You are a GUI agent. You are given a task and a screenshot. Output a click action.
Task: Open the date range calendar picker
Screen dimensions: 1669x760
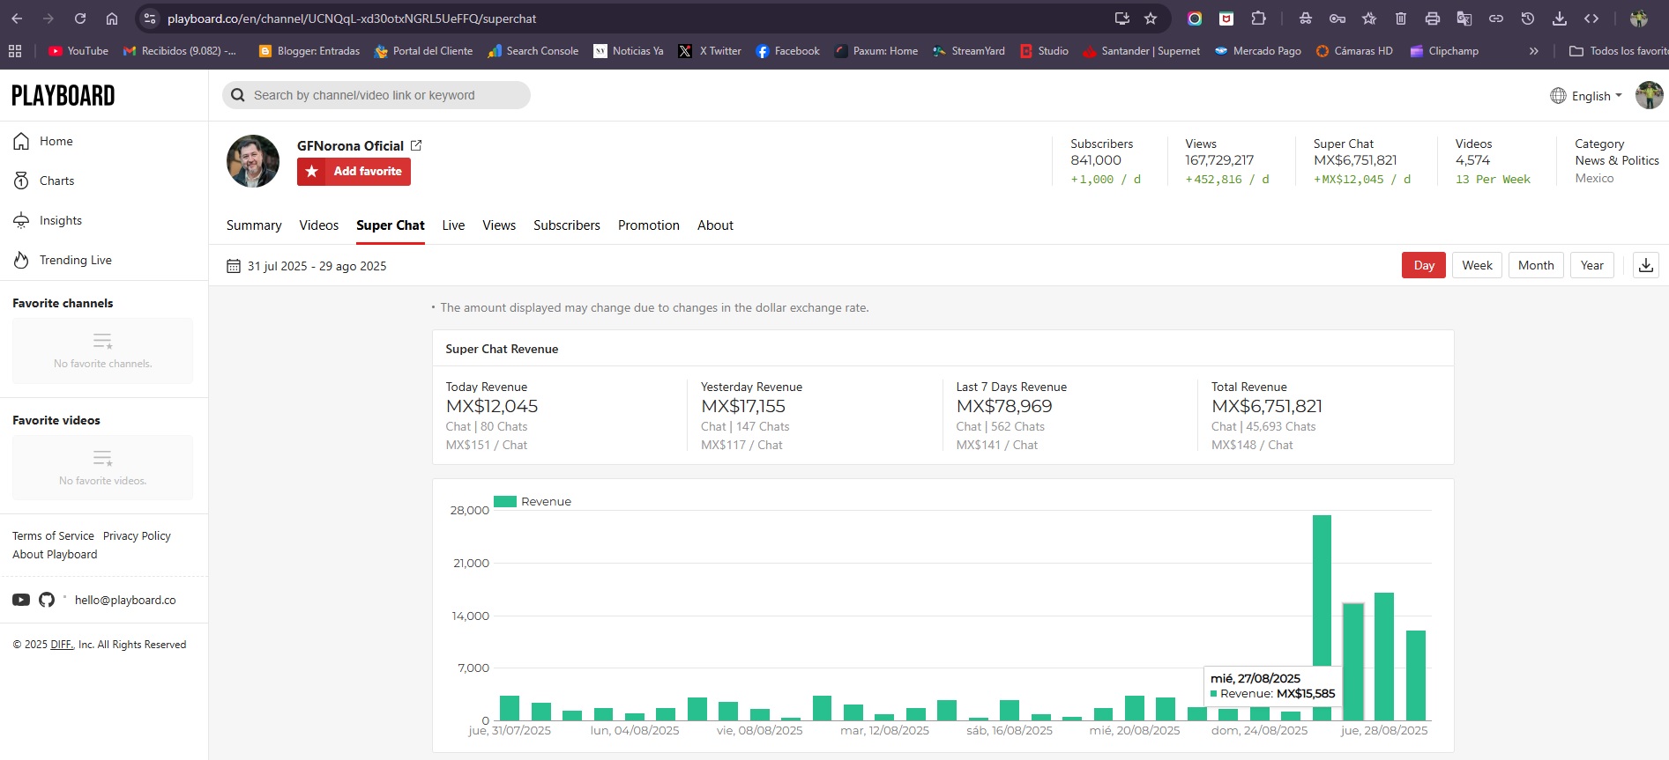(234, 266)
